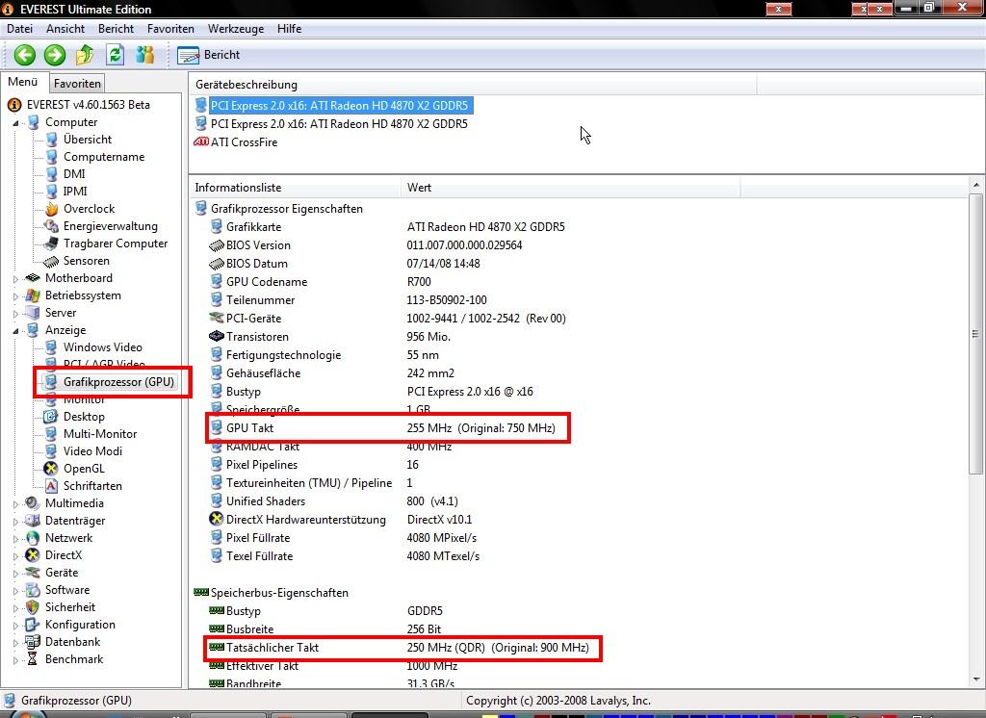Select Computername in the tree
Viewport: 986px width, 718px height.
tap(104, 157)
